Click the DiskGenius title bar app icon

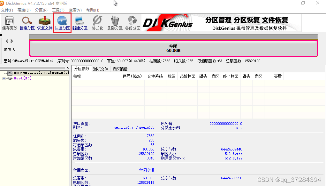(2, 3)
